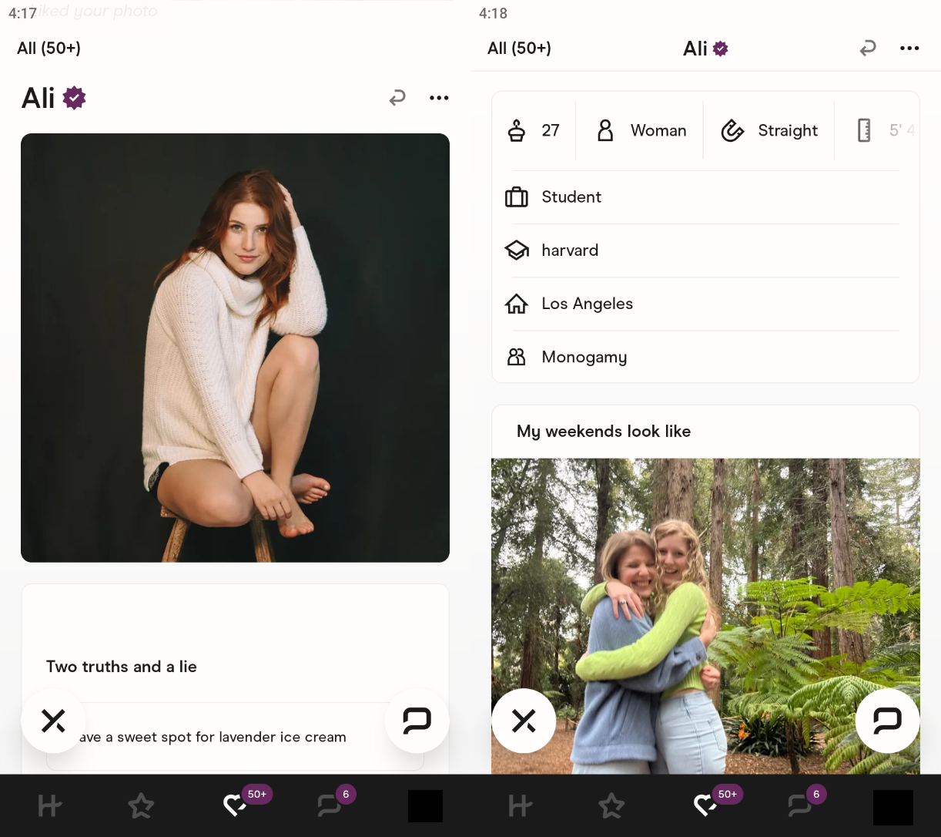Select the Monogamy text

point(584,358)
